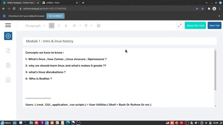223x125 pixels.
Task: Click the line 'Who is RedHat ?'
Action: 39,79
